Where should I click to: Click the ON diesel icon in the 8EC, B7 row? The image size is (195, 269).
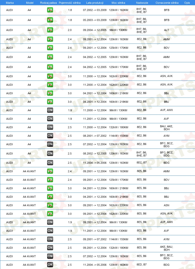pos(50,163)
